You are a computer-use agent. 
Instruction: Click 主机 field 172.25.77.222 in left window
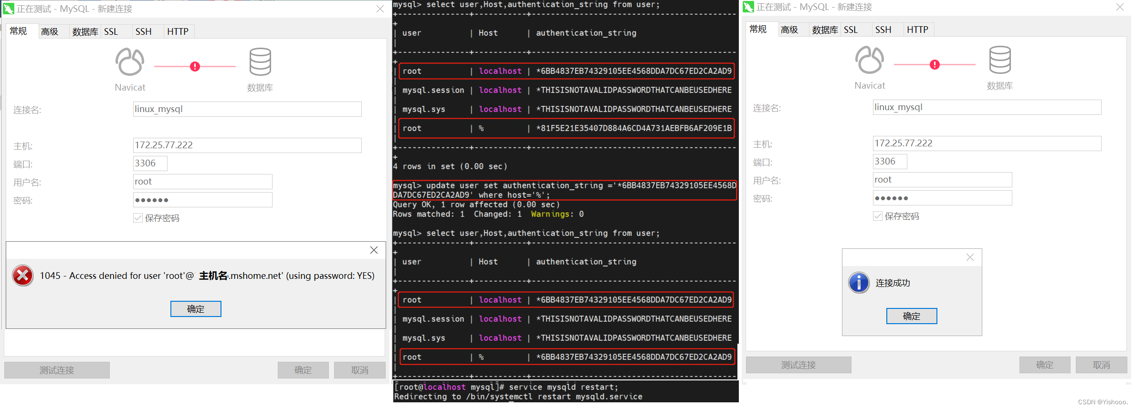coord(247,145)
